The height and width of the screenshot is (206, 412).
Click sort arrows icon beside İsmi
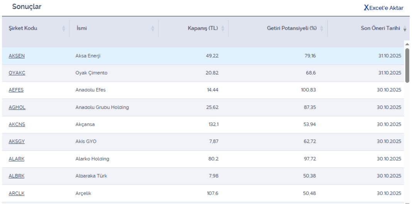pos(153,28)
